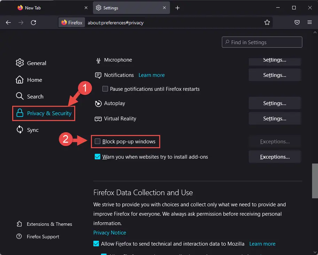Click the Virtual Reality headset icon

coord(98,119)
